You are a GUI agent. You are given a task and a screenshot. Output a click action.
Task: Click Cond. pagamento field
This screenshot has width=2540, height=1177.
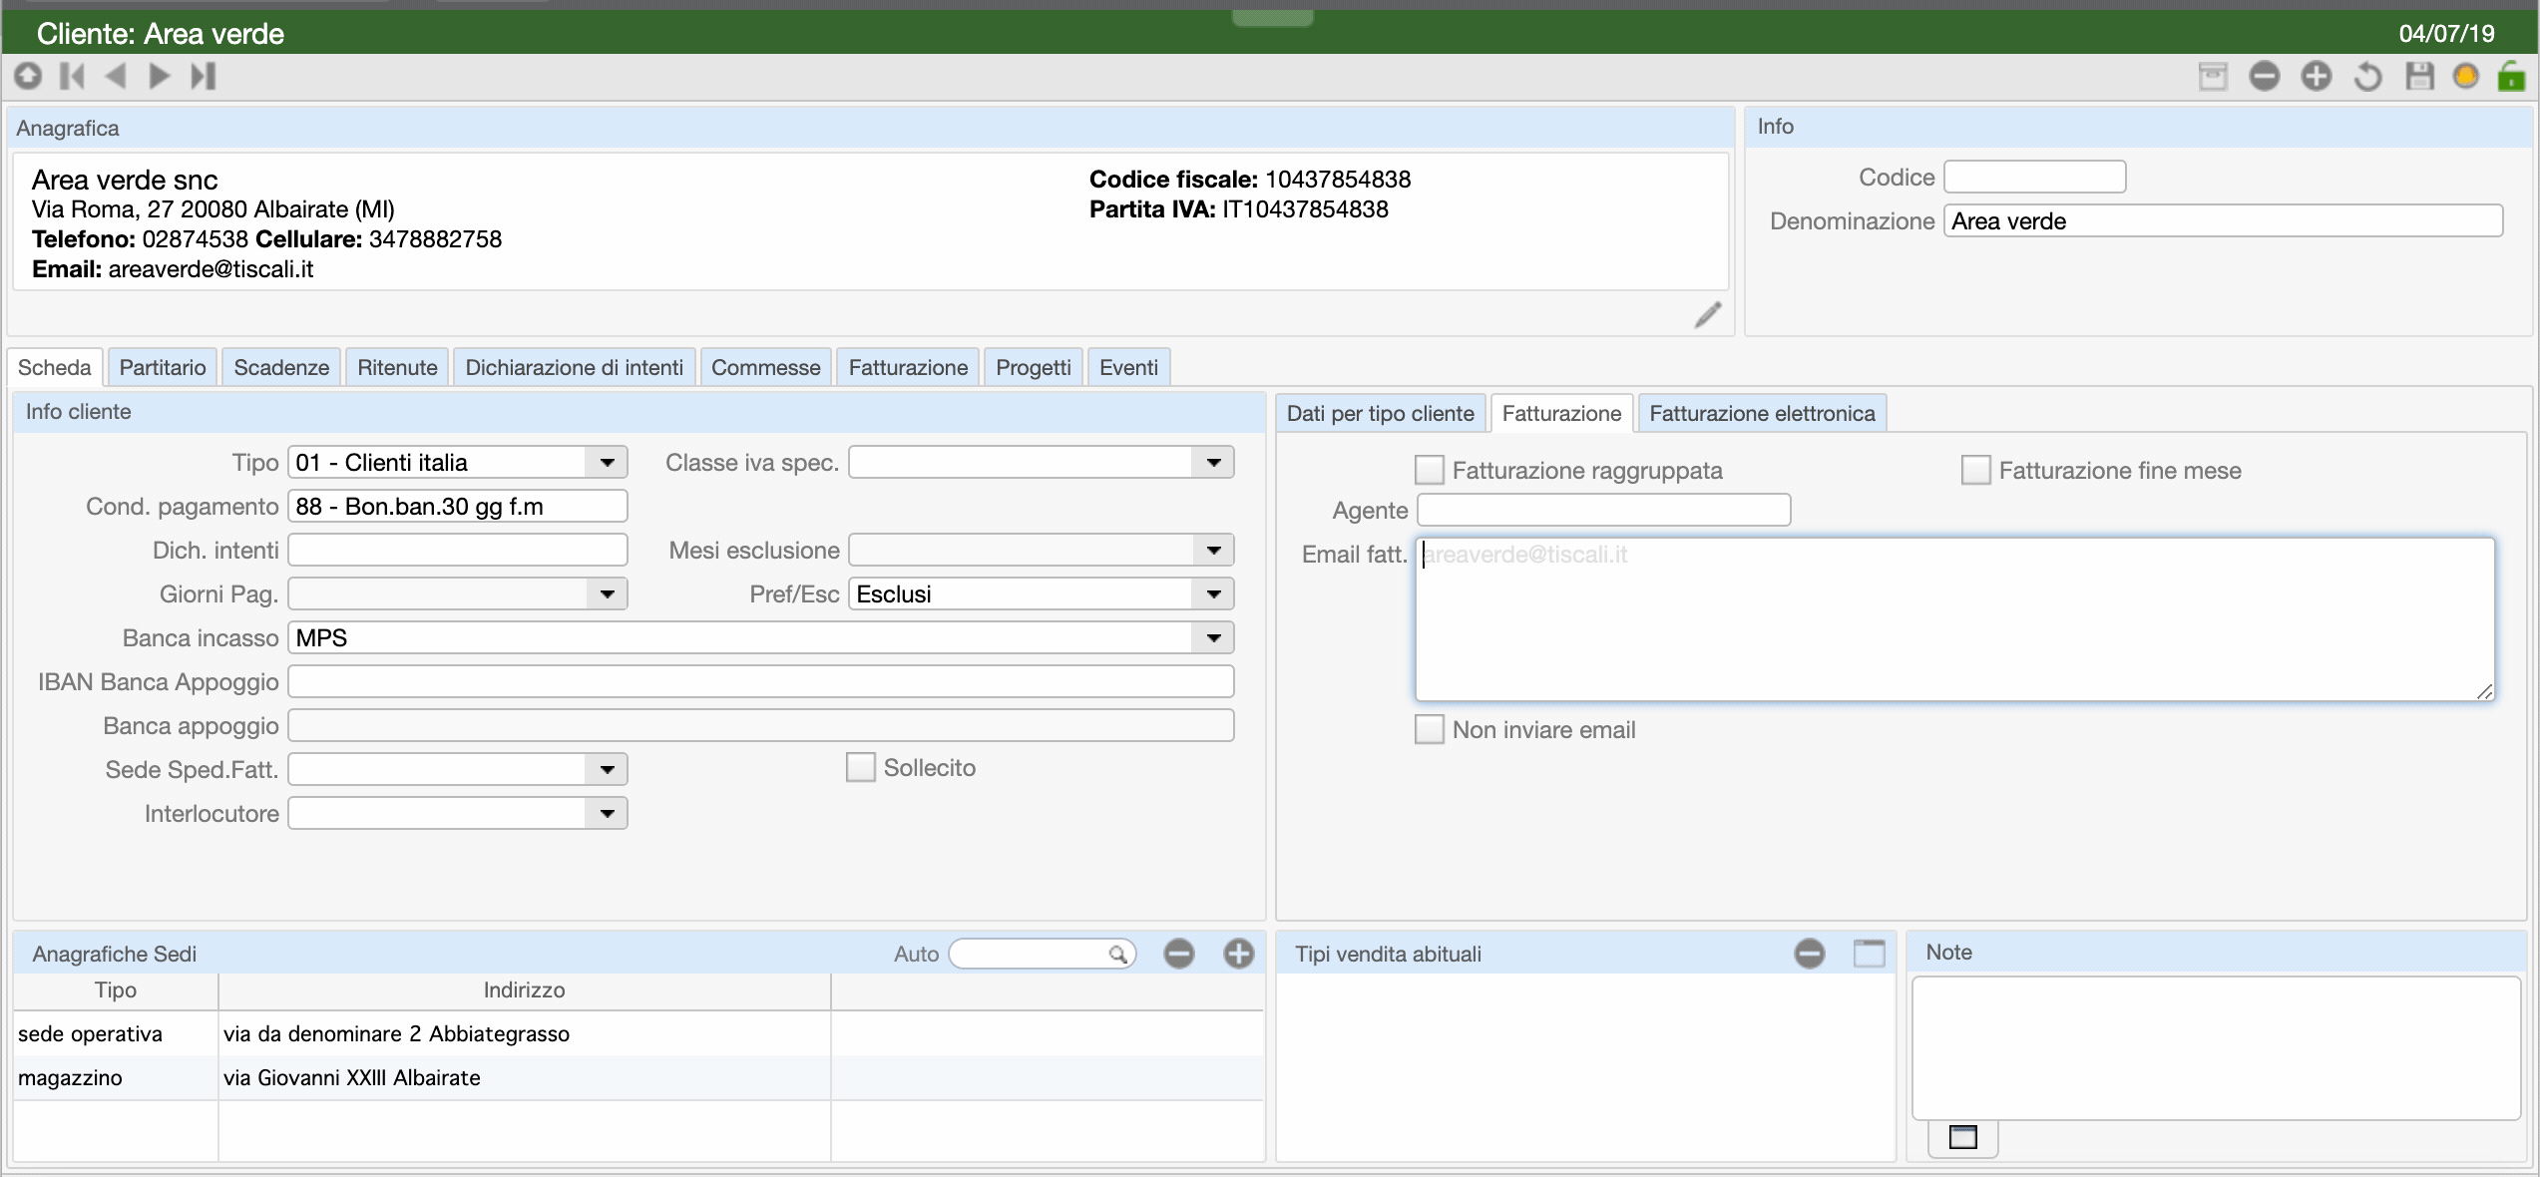(x=458, y=506)
